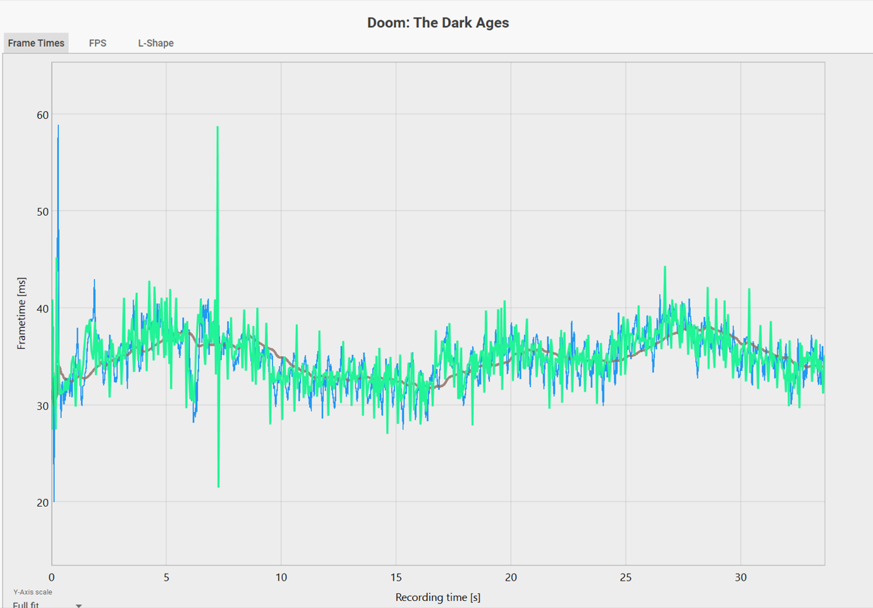Viewport: 873px width, 608px height.
Task: Click the 20 tick on the Y axis
Action: [x=42, y=503]
